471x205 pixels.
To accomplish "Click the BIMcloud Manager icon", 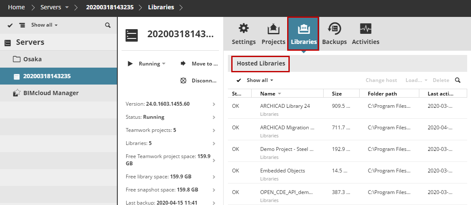I will [17, 93].
